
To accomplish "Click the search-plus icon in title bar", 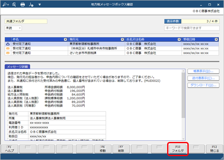I will [x=6, y=5].
